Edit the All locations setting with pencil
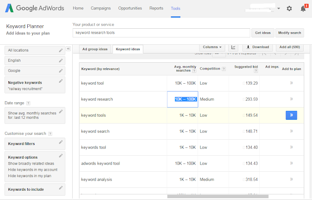Image resolution: width=312 pixels, height=200 pixels. (x=60, y=51)
